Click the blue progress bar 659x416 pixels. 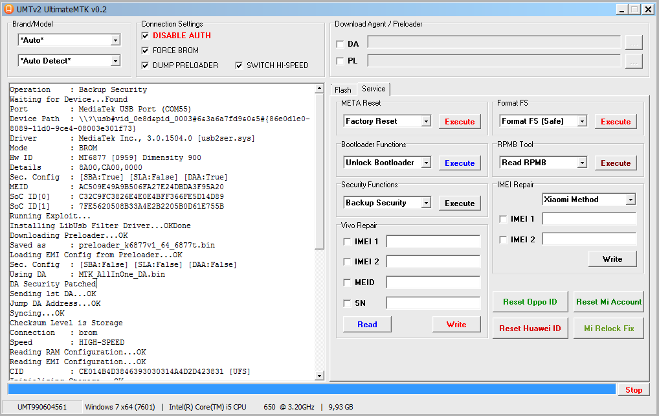[x=312, y=389]
